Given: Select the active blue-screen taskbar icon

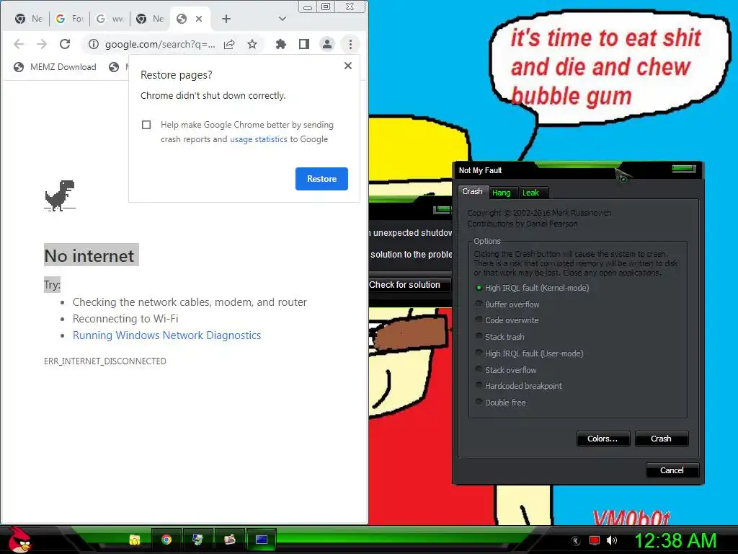Looking at the screenshot, I should (x=261, y=540).
